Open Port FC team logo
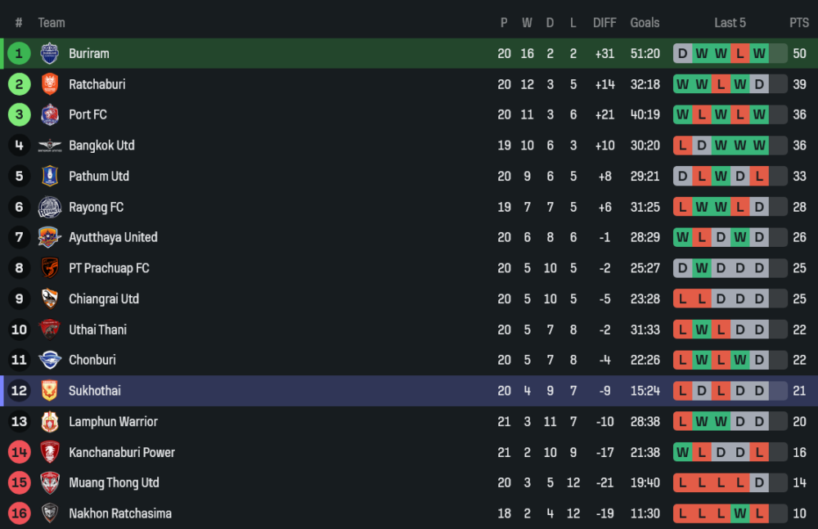This screenshot has width=818, height=529. click(50, 114)
